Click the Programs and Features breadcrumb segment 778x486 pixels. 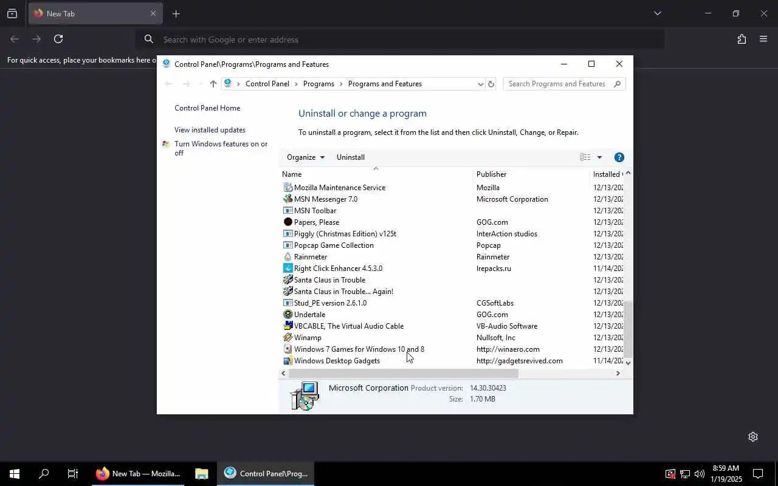[385, 84]
